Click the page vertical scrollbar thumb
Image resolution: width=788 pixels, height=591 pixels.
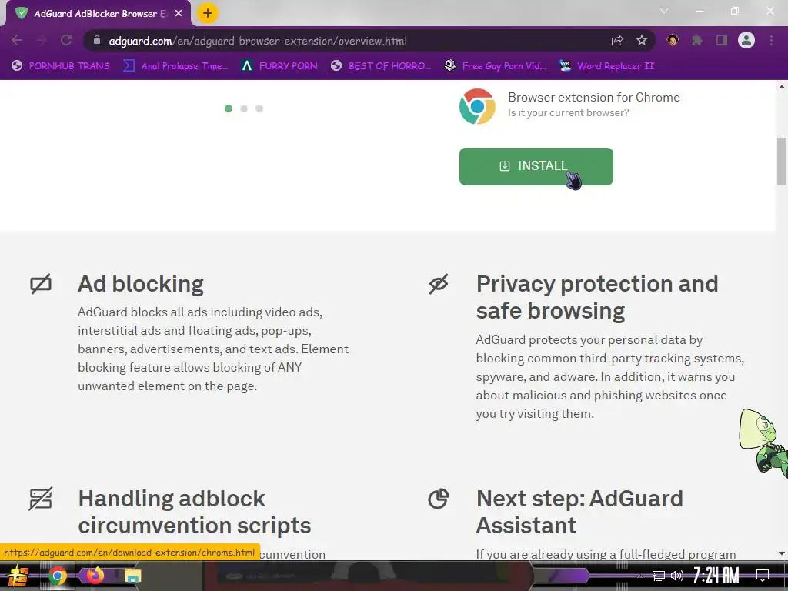(x=782, y=161)
